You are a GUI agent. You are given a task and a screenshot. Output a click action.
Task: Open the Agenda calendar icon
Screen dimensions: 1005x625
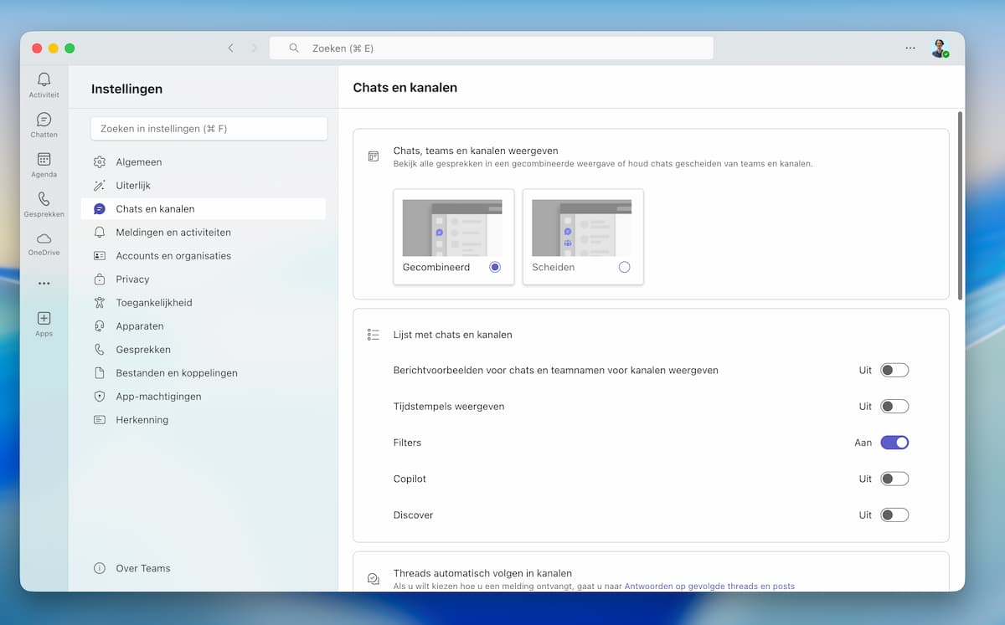[44, 160]
